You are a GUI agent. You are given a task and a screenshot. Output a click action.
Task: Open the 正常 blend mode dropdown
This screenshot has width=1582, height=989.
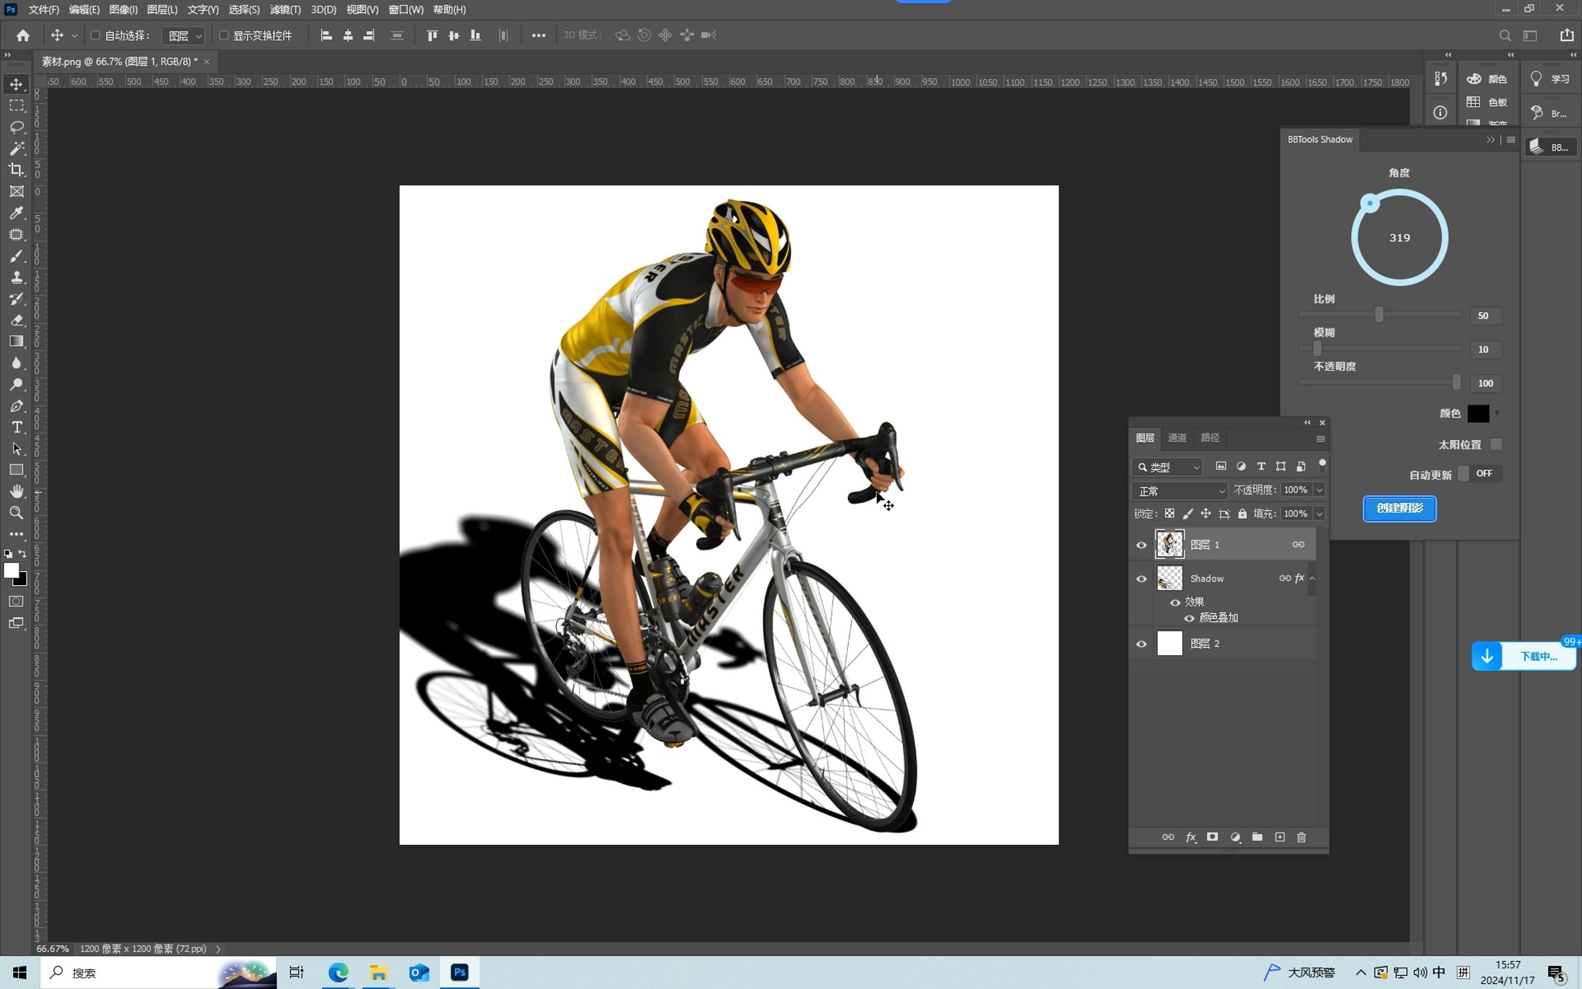1180,491
